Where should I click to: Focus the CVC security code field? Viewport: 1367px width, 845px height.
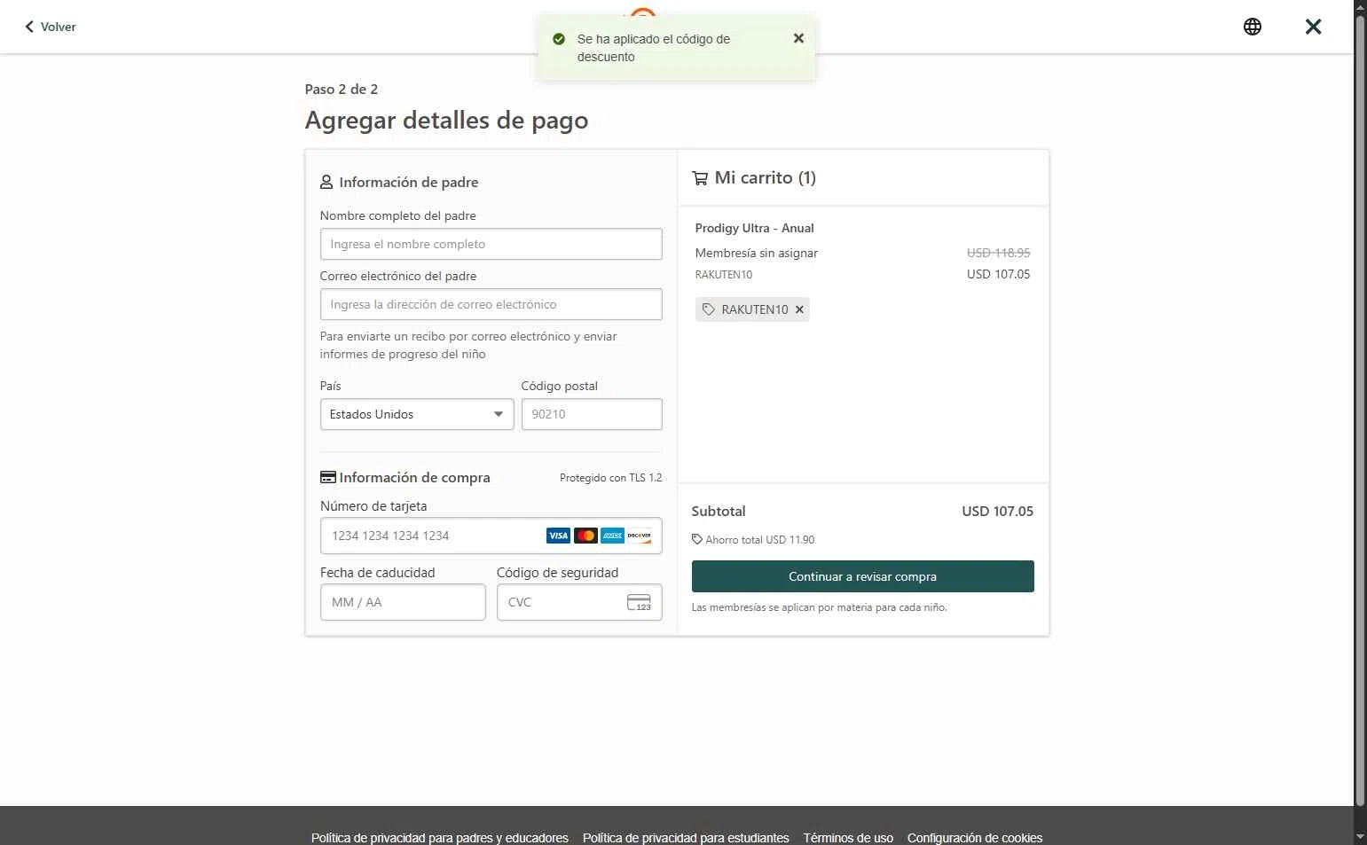(x=579, y=602)
